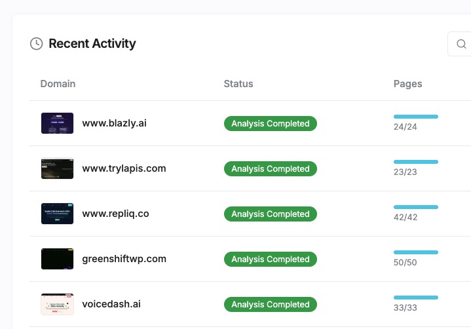Click the Status column header

[238, 84]
